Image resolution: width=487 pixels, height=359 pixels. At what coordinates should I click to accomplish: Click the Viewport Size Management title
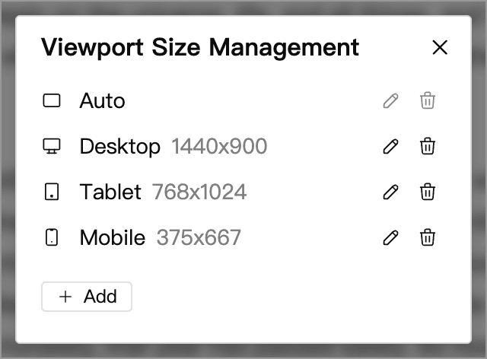pyautogui.click(x=200, y=48)
